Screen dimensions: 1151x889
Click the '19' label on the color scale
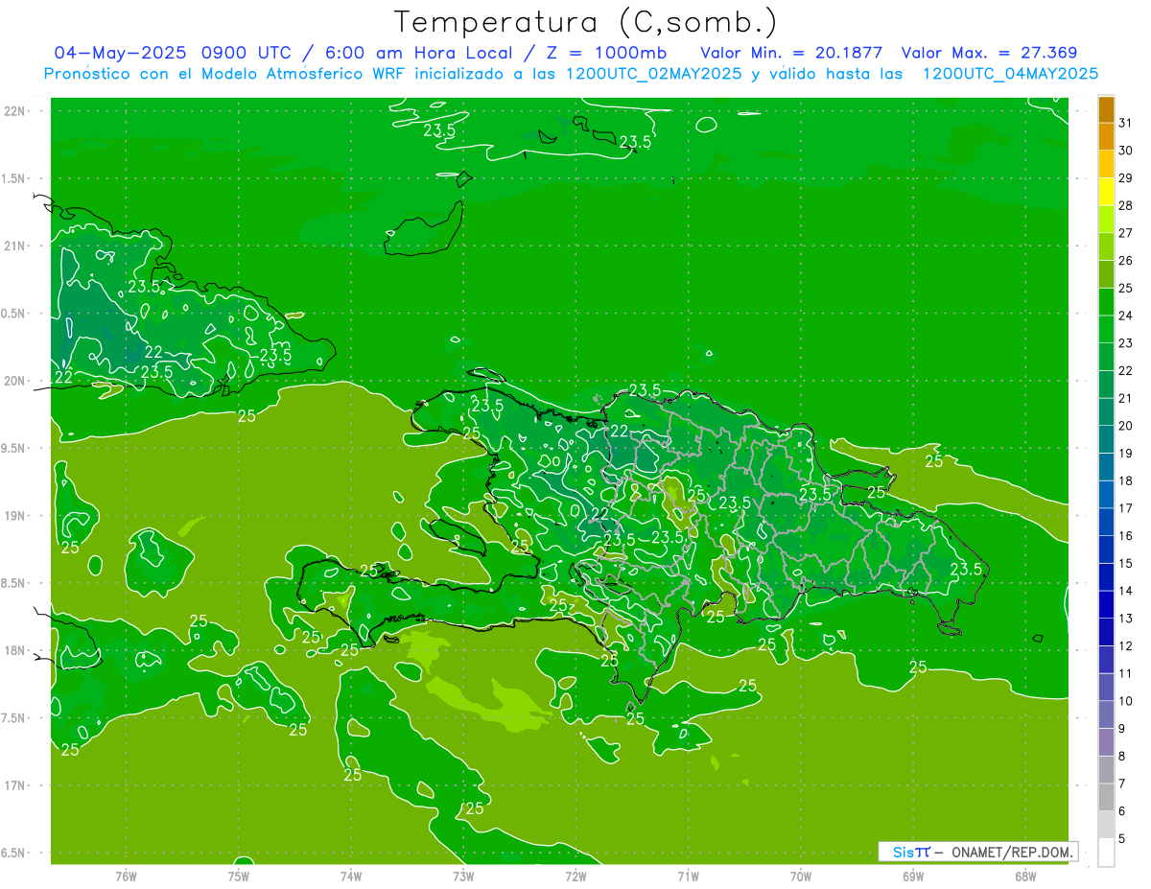point(1126,454)
